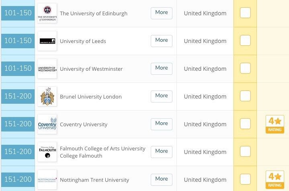Open the Nottingham Trent University link
This screenshot has width=289, height=191.
(94, 180)
